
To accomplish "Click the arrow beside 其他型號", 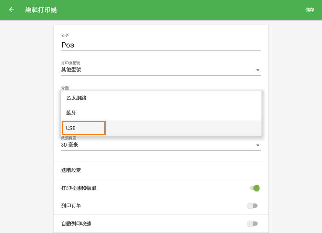I will pos(258,70).
